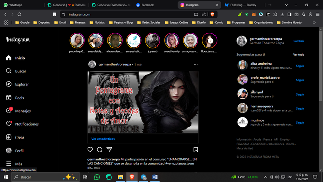
Task: Click Cambiar account link
Action: coord(299,41)
